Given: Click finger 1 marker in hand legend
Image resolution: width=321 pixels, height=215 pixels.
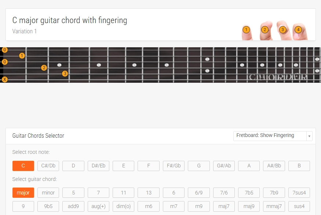Looking at the screenshot, I should (246, 29).
